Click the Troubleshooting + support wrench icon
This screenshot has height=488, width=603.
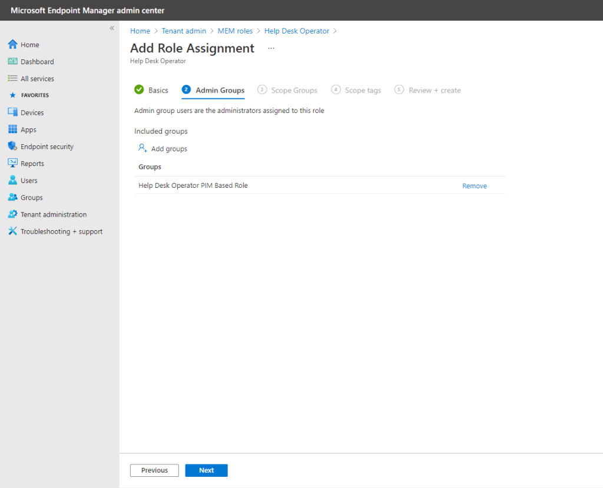tap(12, 231)
